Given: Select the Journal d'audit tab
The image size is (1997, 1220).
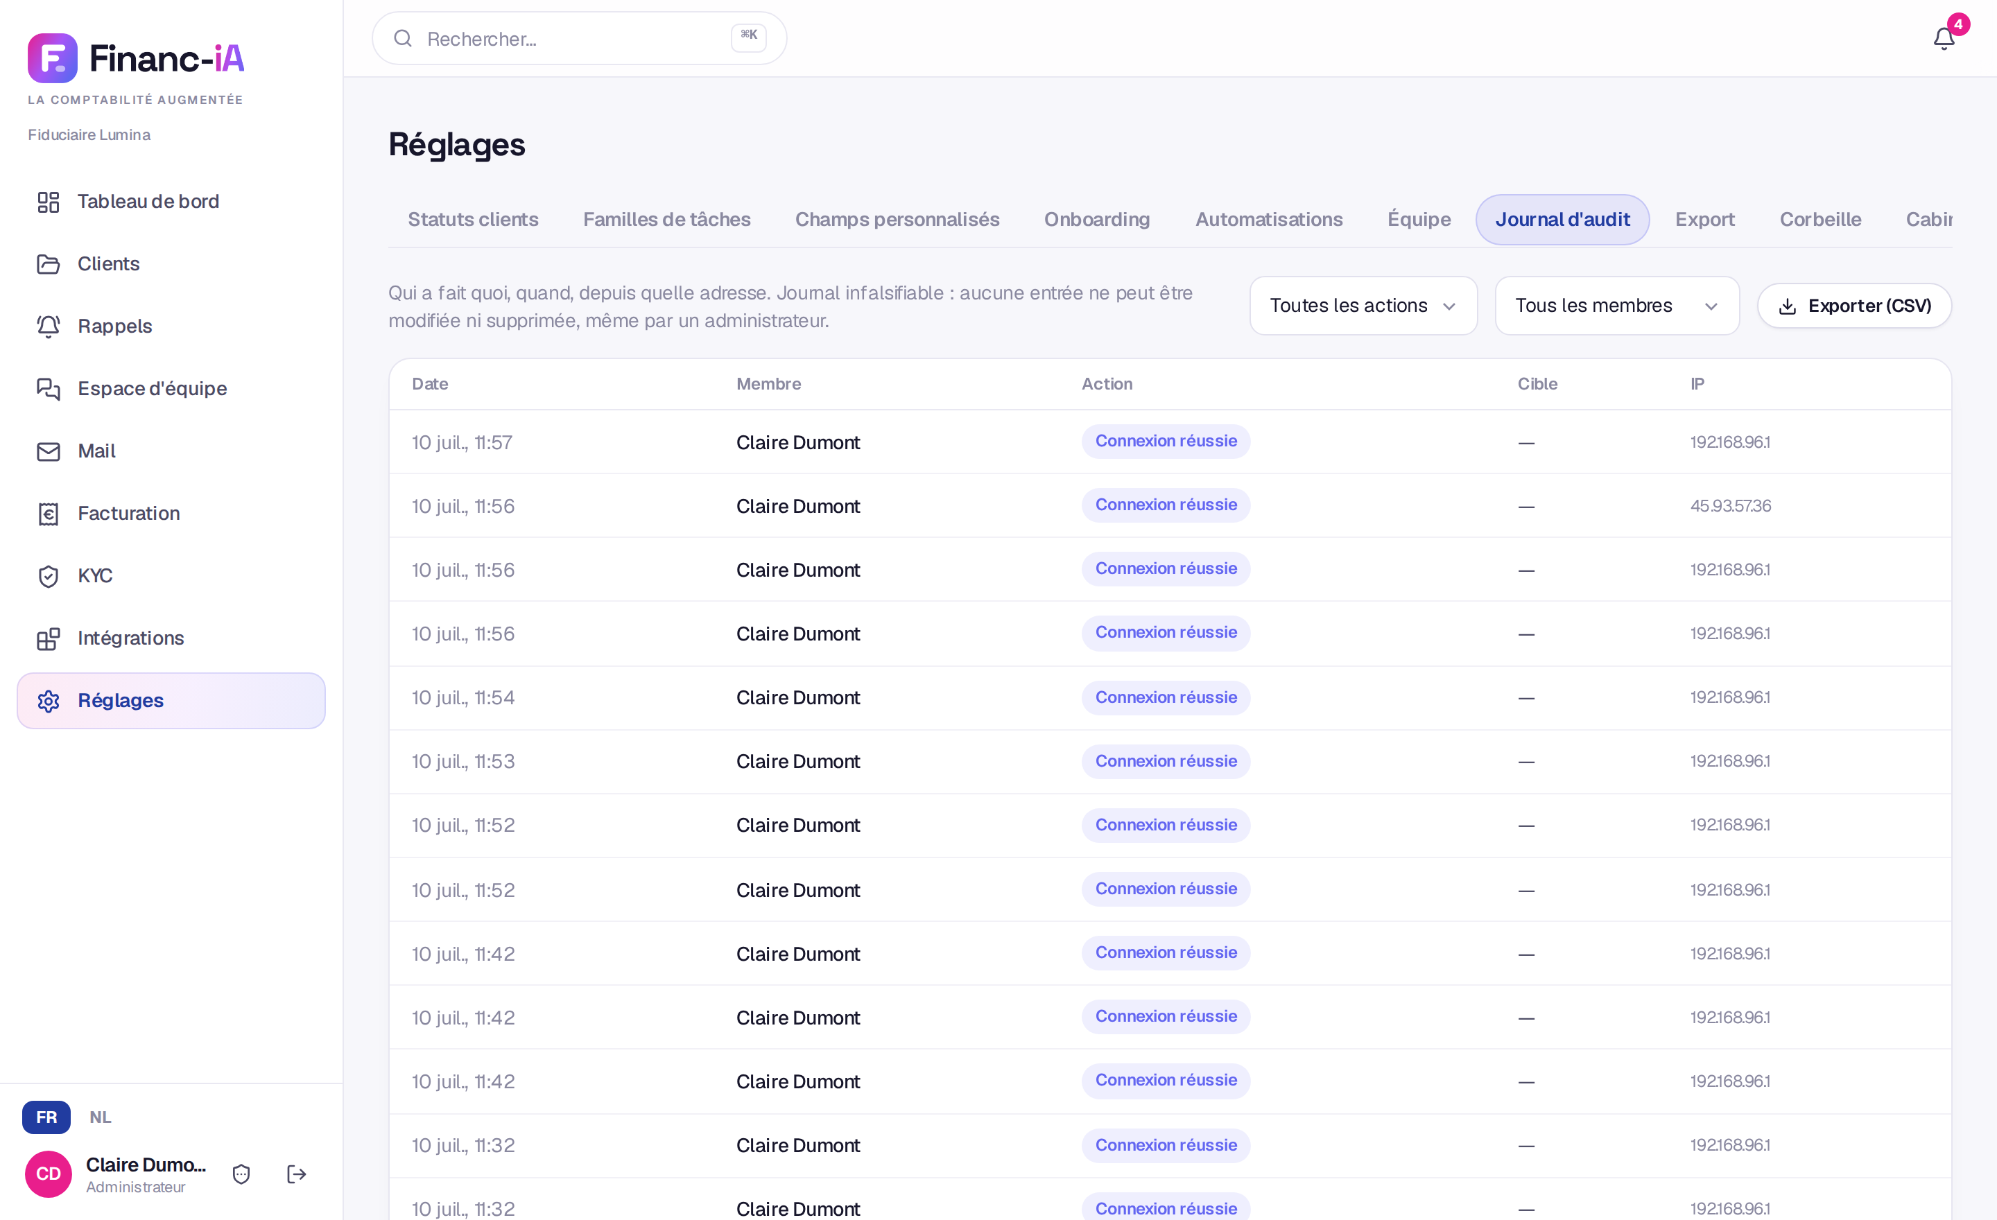Looking at the screenshot, I should (x=1562, y=220).
